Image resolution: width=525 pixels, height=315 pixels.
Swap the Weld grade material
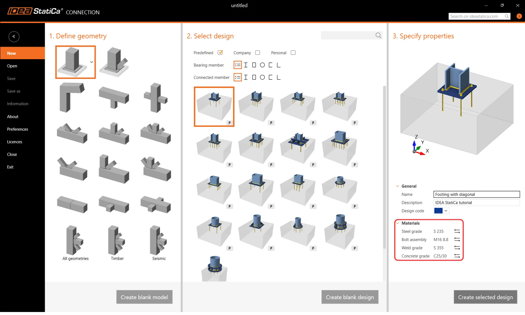(457, 248)
